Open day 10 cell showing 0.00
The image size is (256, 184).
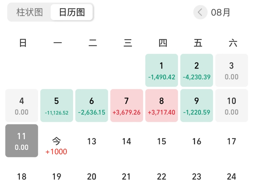click(232, 105)
